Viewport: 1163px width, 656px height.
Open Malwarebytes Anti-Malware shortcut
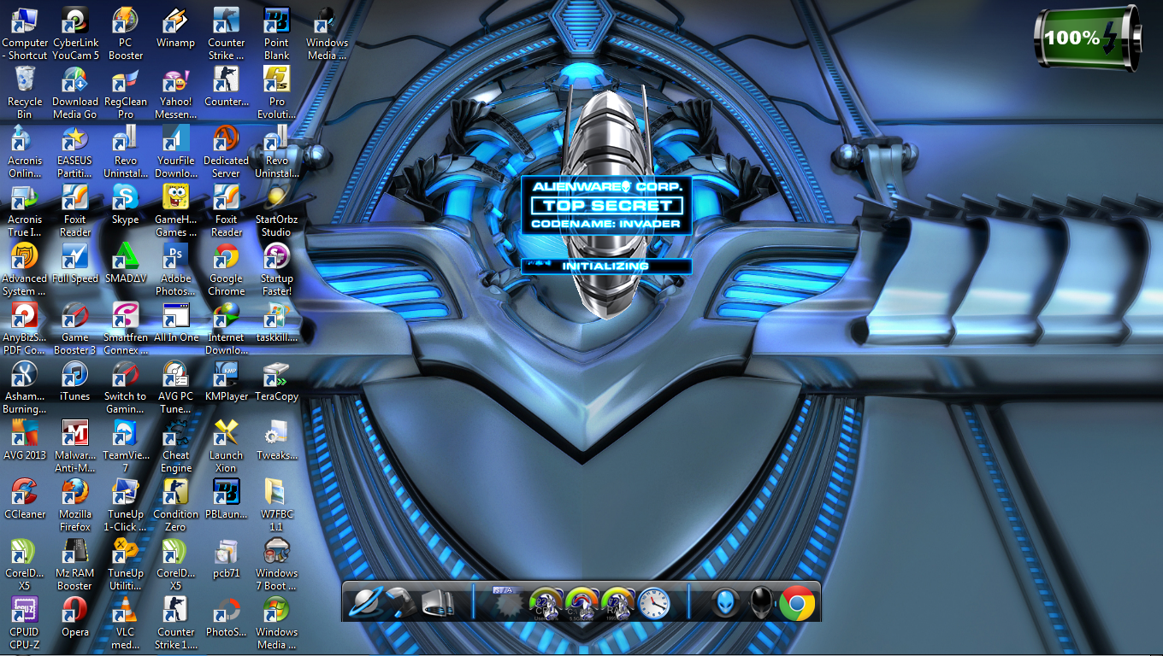tap(75, 446)
